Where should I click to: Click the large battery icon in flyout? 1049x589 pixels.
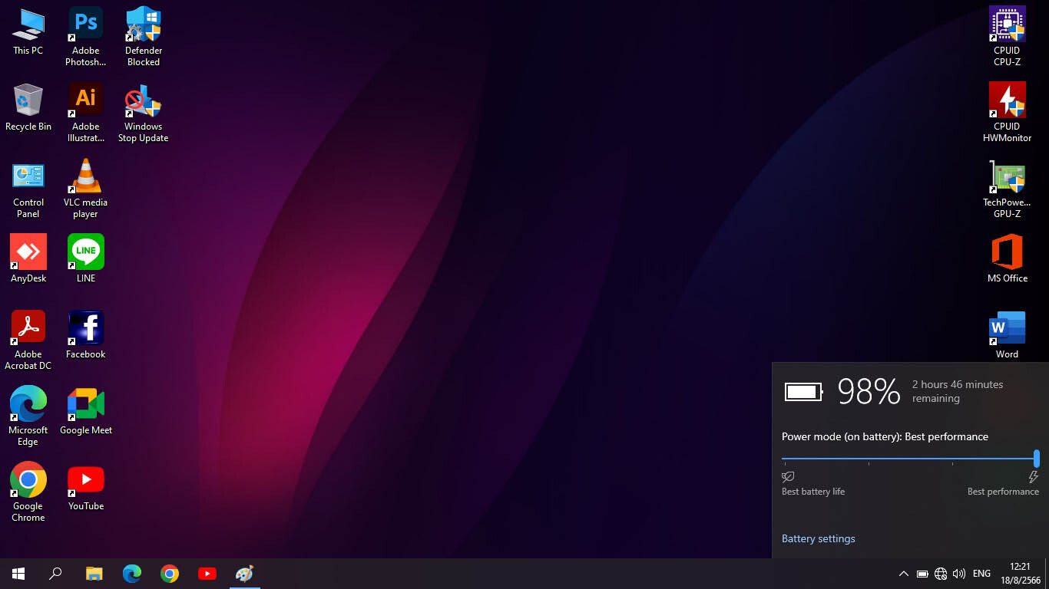tap(803, 392)
